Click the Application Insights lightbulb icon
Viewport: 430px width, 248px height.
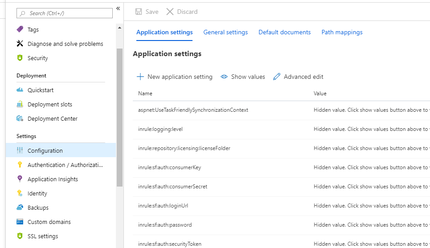[20, 179]
